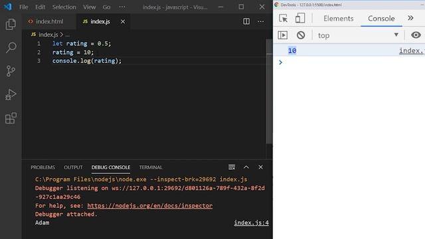Open the Extensions view
425x239 pixels.
pos(11,118)
